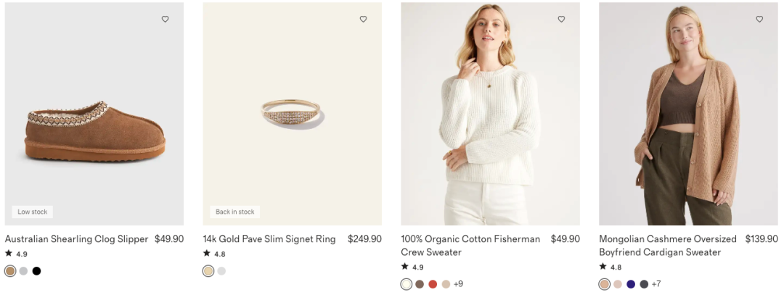Choose navy blue swatch for Cashmere Cardigan

point(631,284)
